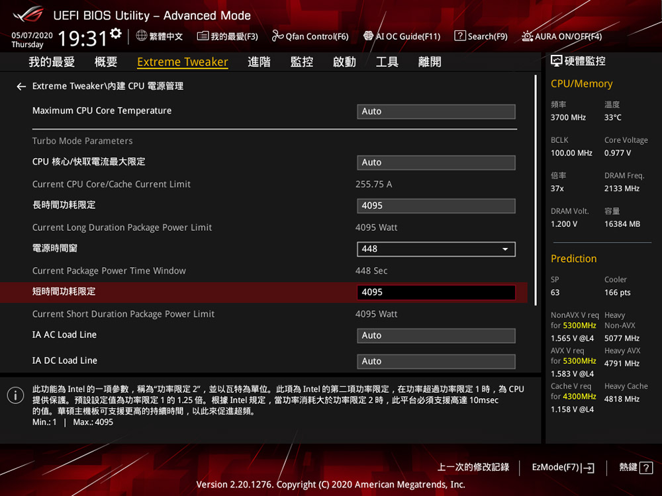The width and height of the screenshot is (662, 496).
Task: Click the info icon beside description
Action: [x=16, y=395]
